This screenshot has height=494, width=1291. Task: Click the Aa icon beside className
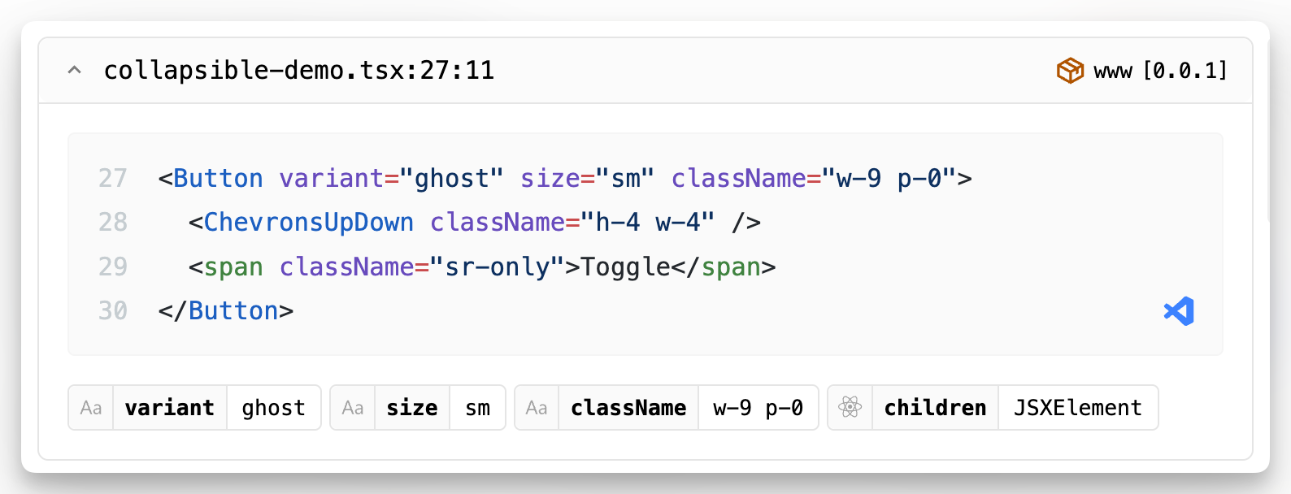537,408
